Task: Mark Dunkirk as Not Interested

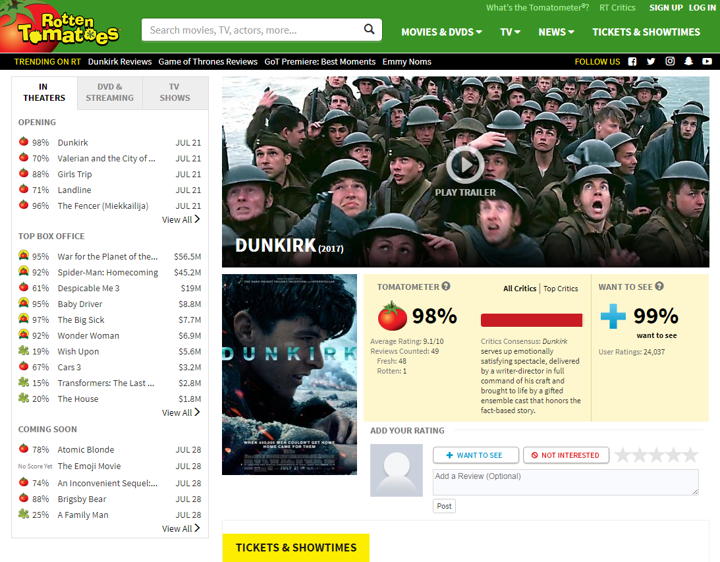Action: coord(565,455)
